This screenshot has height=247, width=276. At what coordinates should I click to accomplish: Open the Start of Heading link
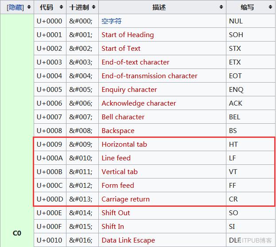128,35
